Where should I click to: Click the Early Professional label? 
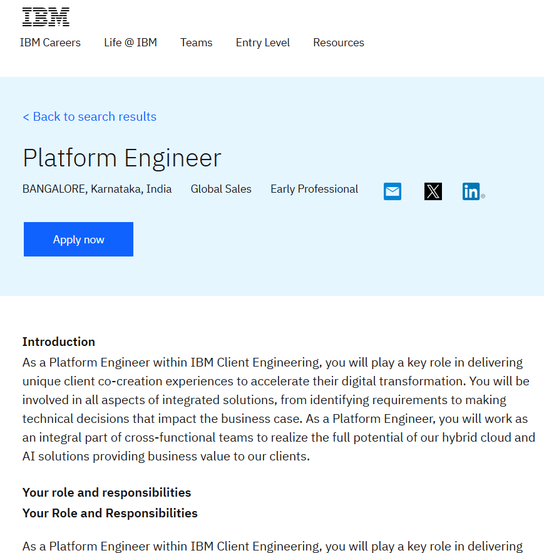(x=314, y=189)
